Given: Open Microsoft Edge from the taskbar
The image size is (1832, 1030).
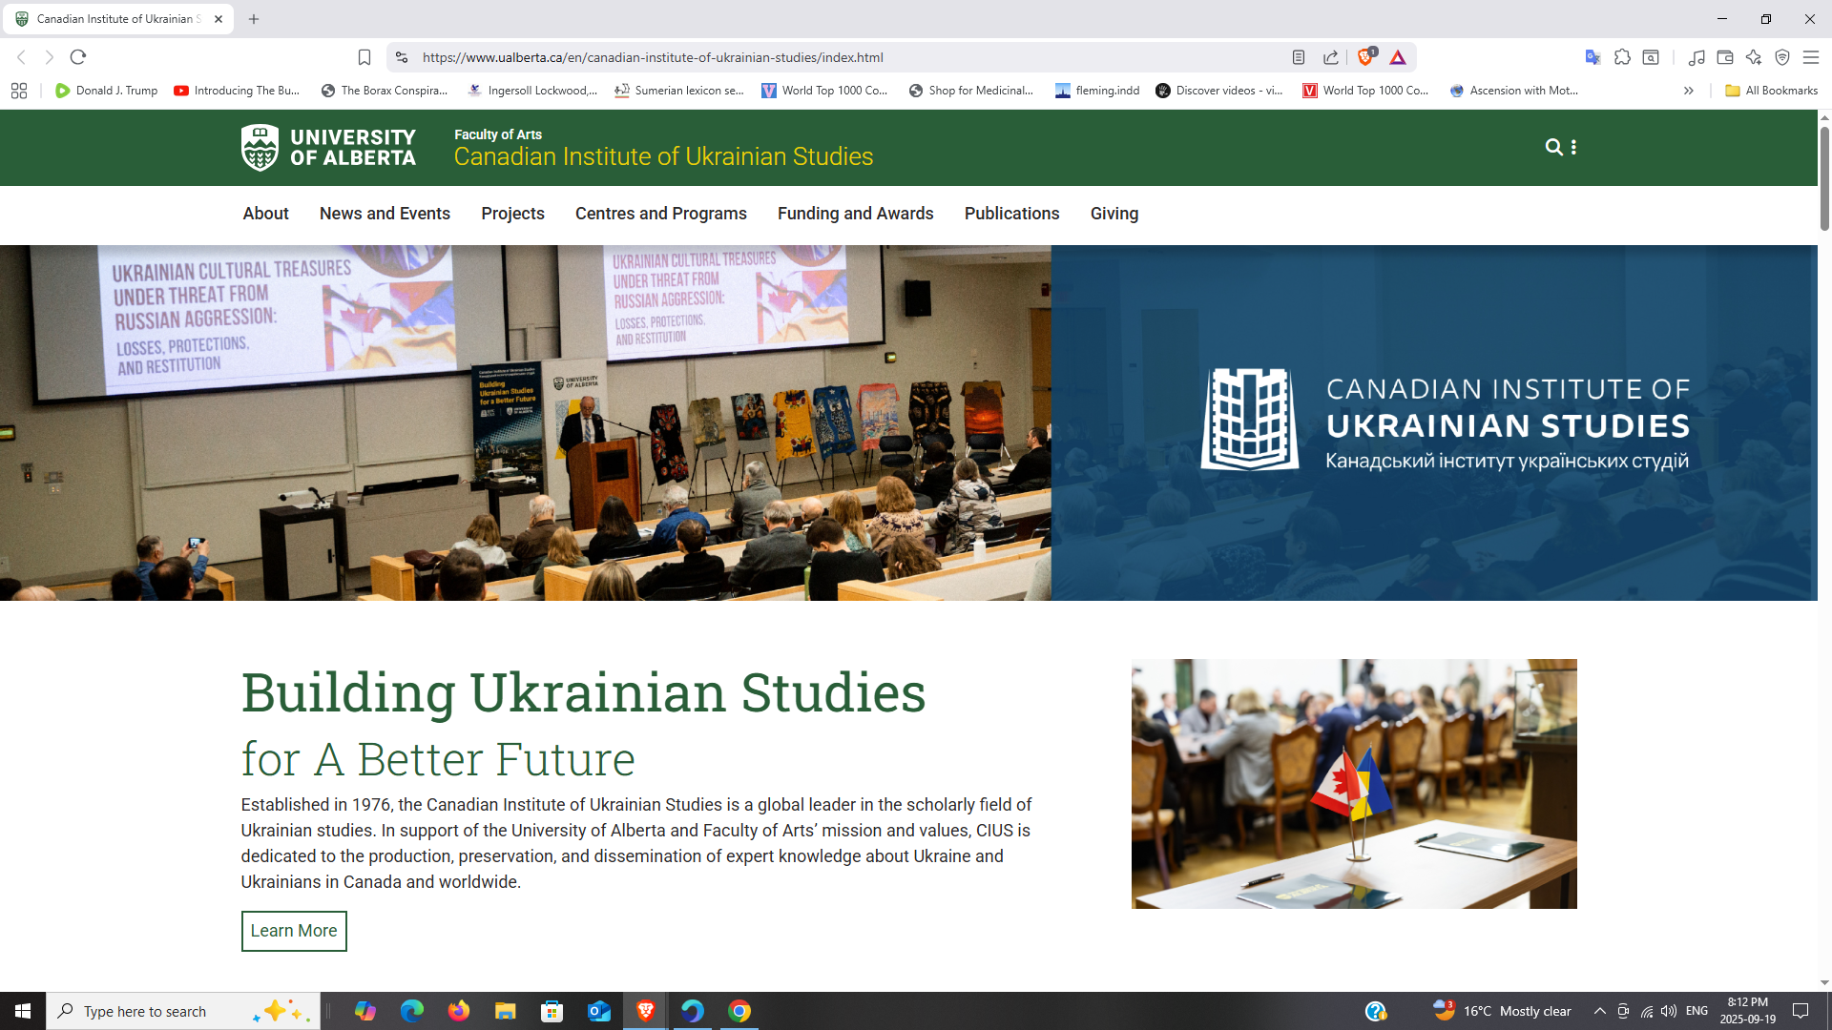Looking at the screenshot, I should 412,1011.
